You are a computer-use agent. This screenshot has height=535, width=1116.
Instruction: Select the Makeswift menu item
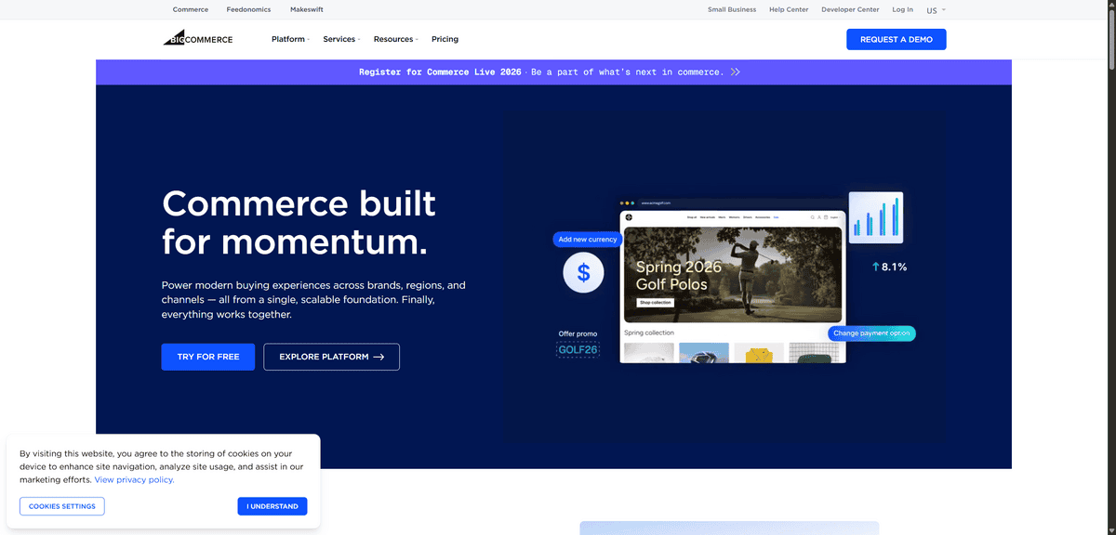[306, 9]
